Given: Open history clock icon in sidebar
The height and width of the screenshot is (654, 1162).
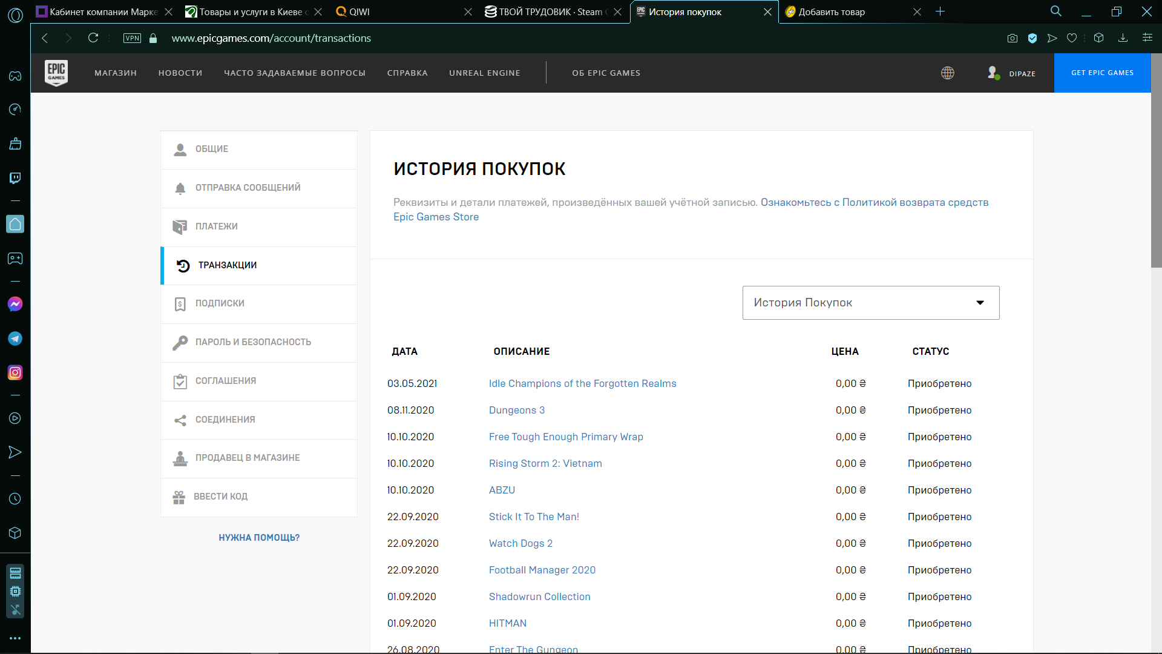Looking at the screenshot, I should 15,499.
